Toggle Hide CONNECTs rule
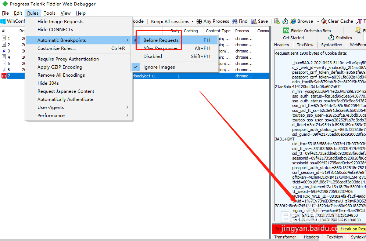The width and height of the screenshot is (366, 241). [x=79, y=29]
